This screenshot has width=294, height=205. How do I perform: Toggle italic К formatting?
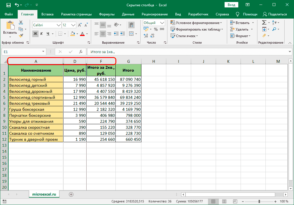point(42,34)
